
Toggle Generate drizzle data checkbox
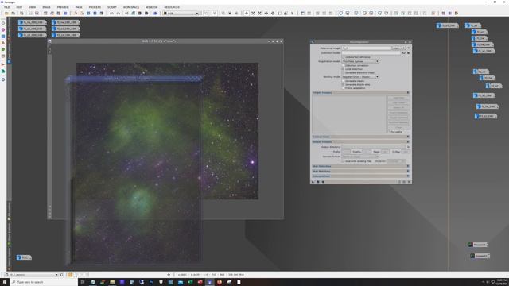coord(343,85)
